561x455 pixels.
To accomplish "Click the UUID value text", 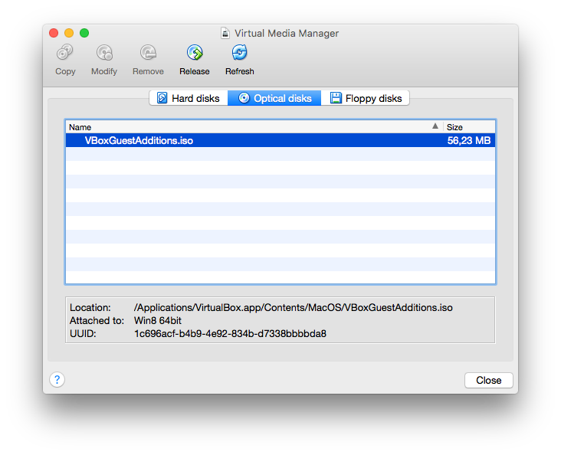I will tap(230, 334).
